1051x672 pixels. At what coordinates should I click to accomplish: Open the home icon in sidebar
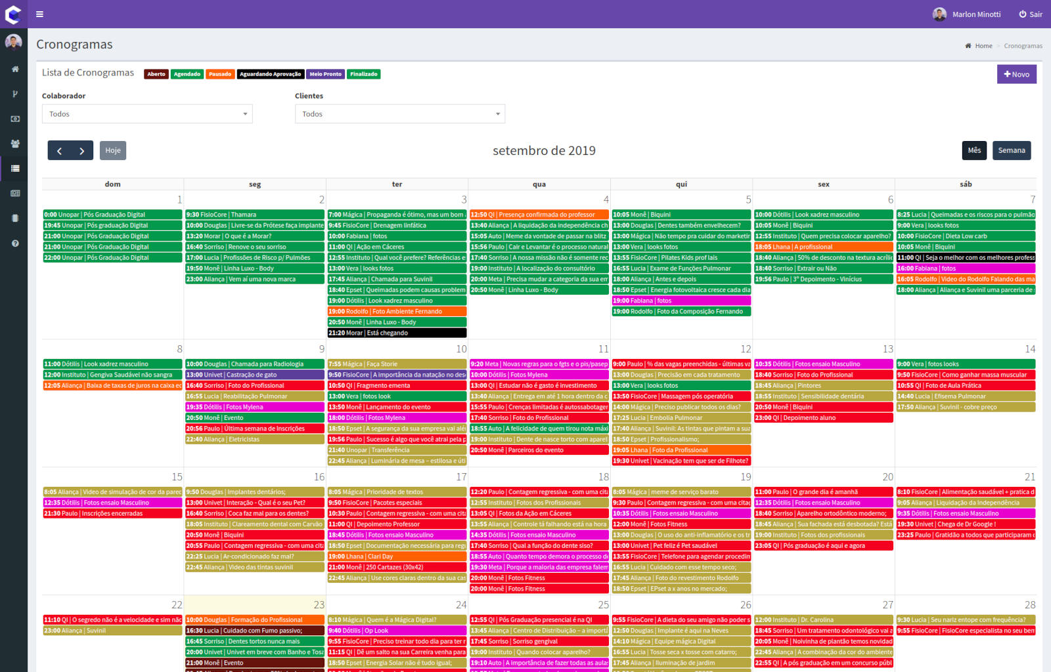(x=14, y=69)
